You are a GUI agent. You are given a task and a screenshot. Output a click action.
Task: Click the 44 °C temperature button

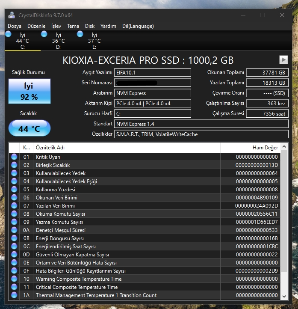(30, 128)
